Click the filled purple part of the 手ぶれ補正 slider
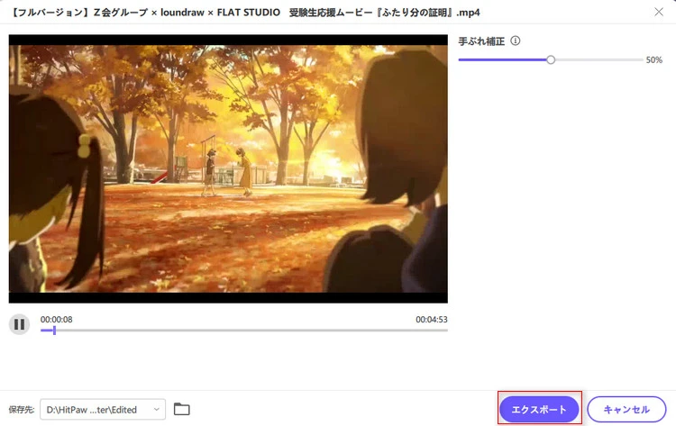The width and height of the screenshot is (676, 426). click(x=503, y=59)
